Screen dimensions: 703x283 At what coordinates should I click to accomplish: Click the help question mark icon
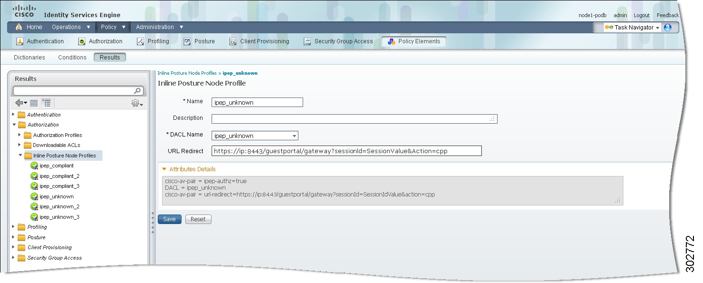tap(667, 28)
